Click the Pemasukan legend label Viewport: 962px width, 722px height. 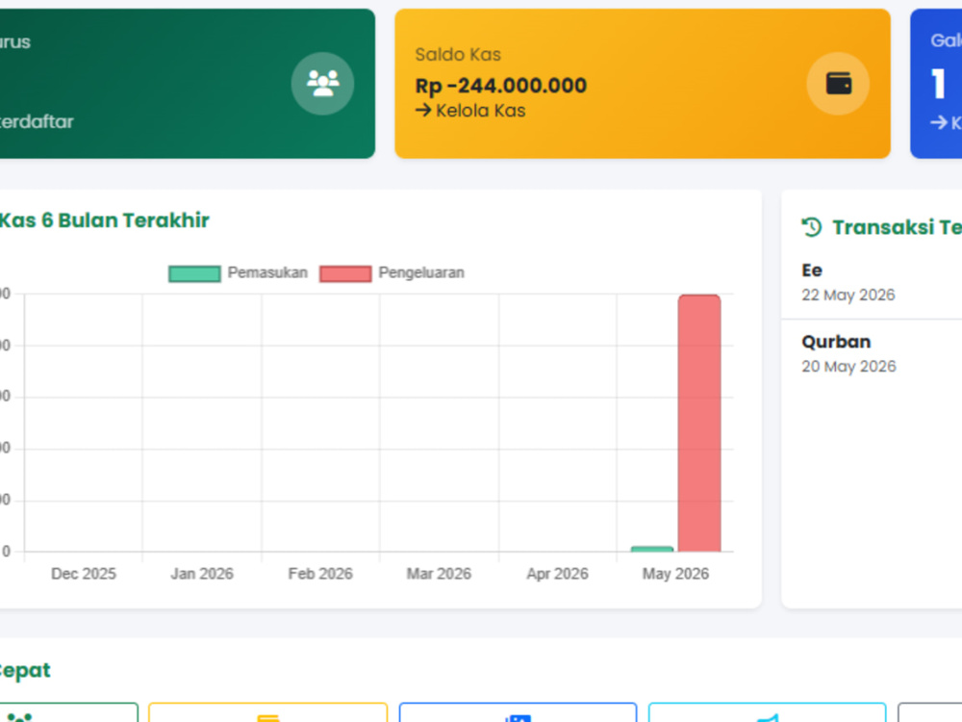click(267, 272)
